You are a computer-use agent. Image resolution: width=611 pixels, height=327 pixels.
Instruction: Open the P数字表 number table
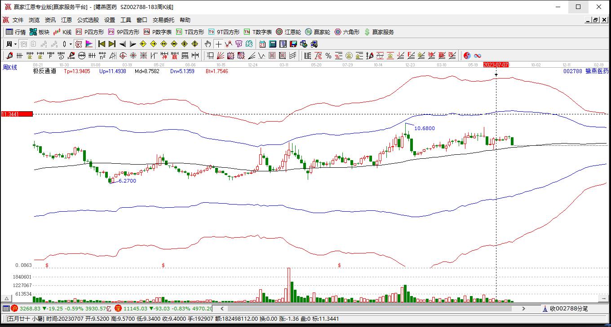click(x=158, y=32)
